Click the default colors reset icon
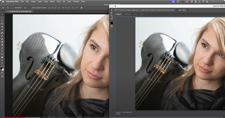 (1, 66)
